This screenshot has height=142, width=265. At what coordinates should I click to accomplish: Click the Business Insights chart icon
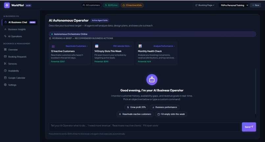(5, 29)
